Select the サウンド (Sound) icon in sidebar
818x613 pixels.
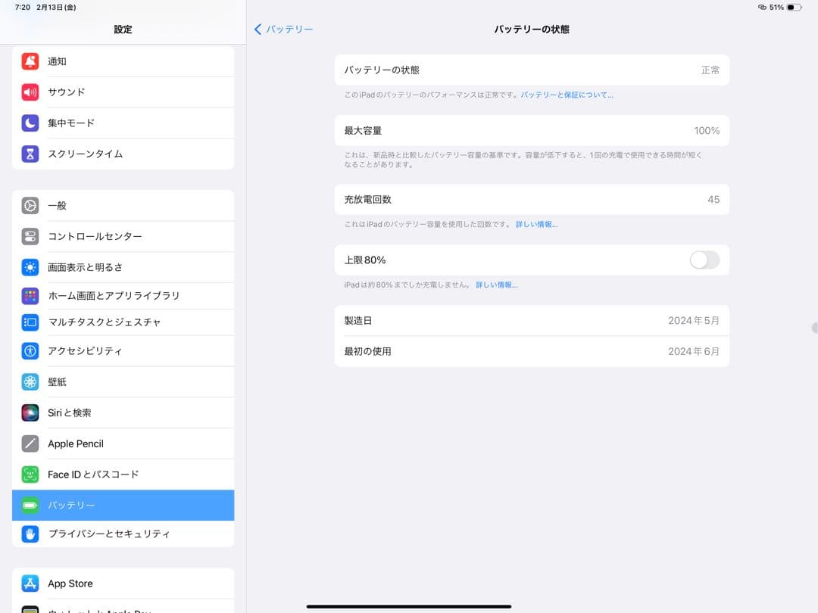pyautogui.click(x=30, y=92)
